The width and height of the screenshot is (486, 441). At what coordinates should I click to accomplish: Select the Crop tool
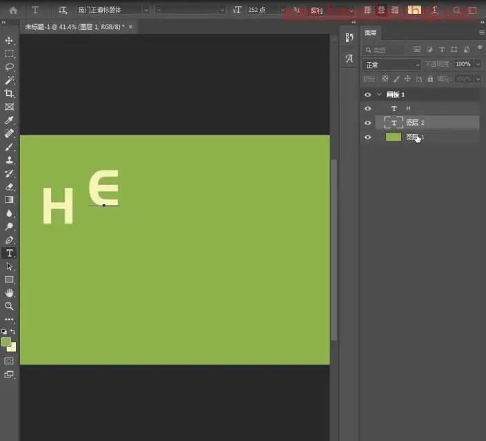(x=9, y=93)
